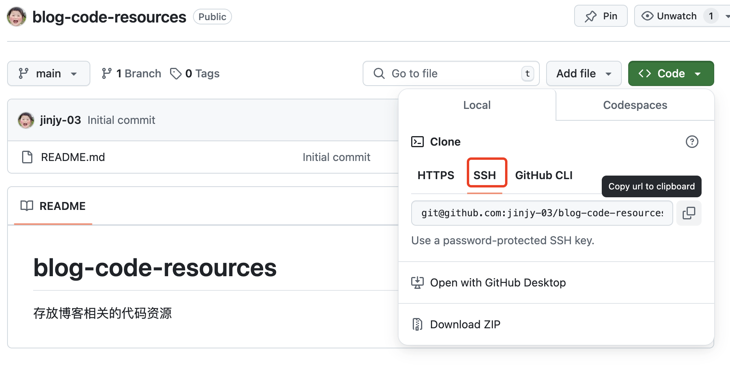Click the GitHub Desktop download icon
This screenshot has height=378, width=730.
(417, 283)
